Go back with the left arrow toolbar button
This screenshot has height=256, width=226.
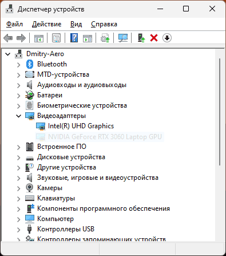point(8,38)
